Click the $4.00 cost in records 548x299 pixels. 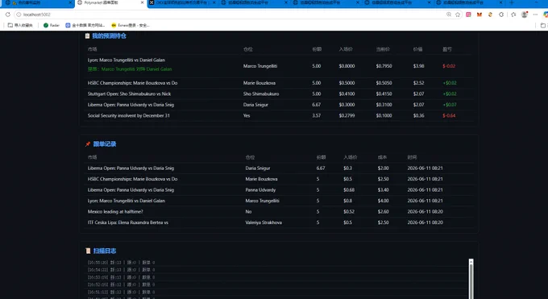pos(383,201)
